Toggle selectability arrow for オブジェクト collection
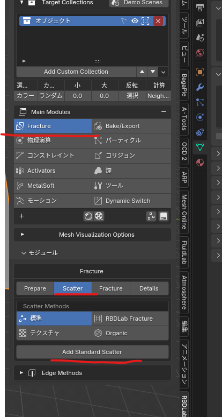Viewport: 222px width, 417px height. [x=124, y=21]
